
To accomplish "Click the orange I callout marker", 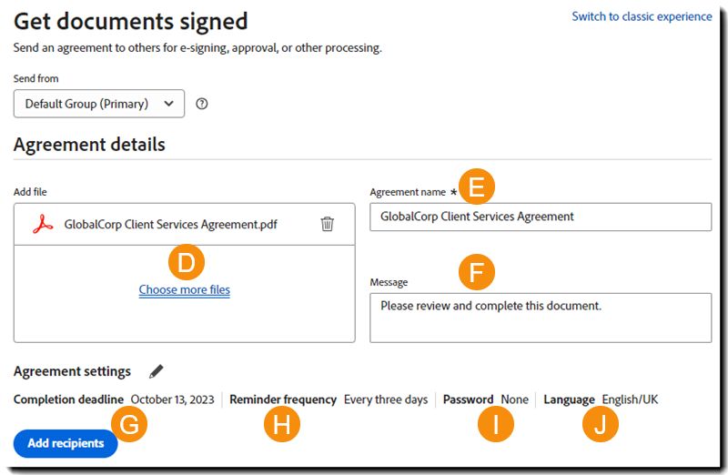I will pos(496,424).
